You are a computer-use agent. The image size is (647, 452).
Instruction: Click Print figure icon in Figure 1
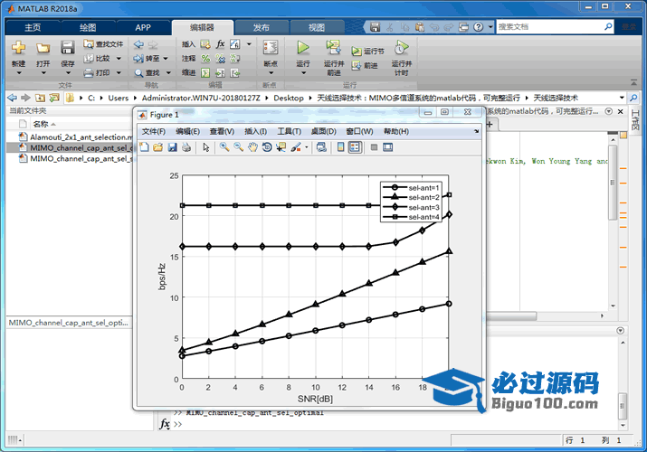186,147
